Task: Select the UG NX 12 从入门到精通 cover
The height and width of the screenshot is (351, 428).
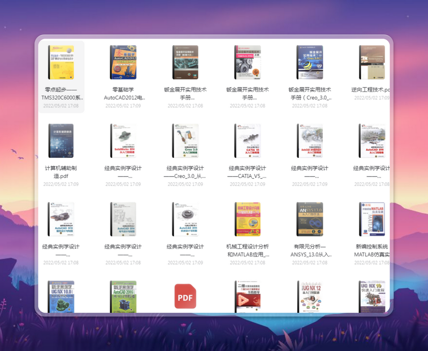Action: point(310,297)
